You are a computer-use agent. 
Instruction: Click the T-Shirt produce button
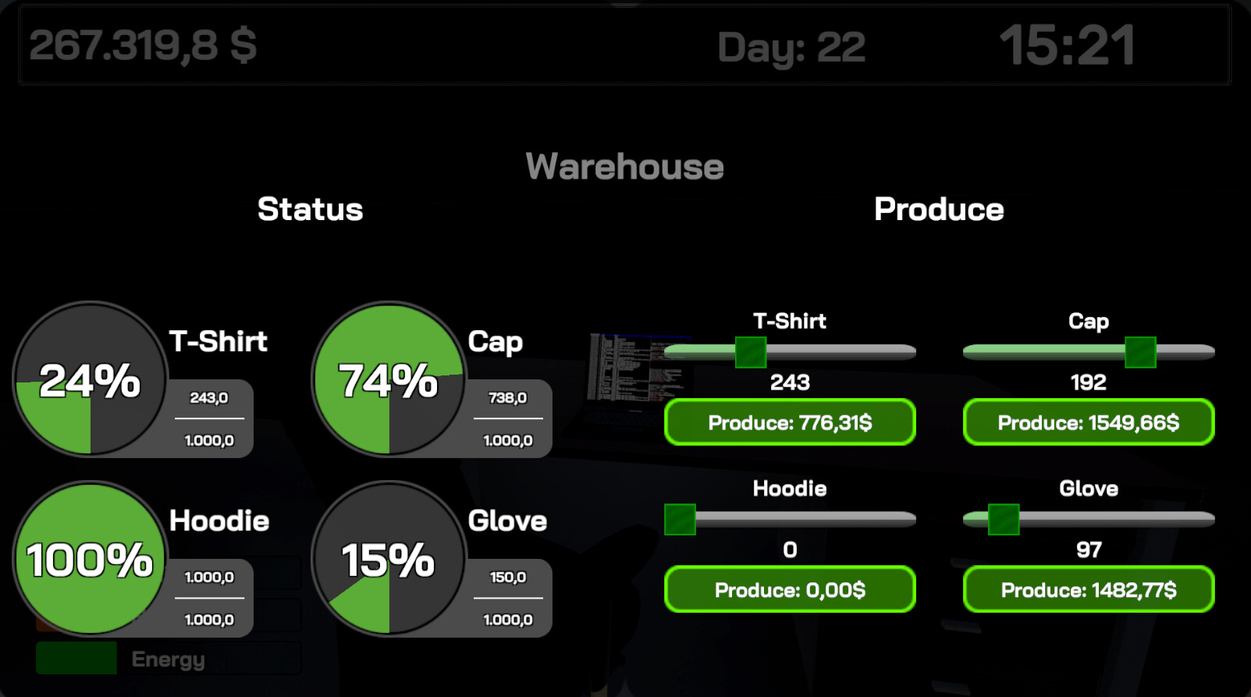(789, 422)
